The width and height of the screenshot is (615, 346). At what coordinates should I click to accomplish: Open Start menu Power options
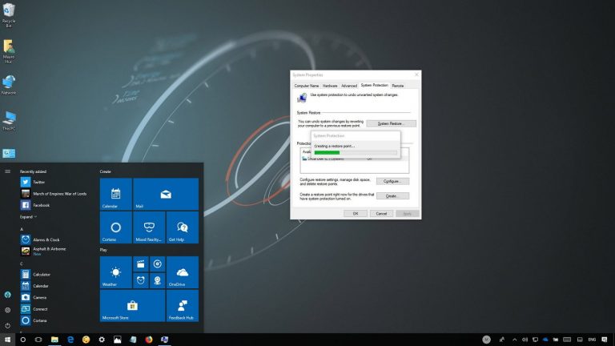(7, 325)
